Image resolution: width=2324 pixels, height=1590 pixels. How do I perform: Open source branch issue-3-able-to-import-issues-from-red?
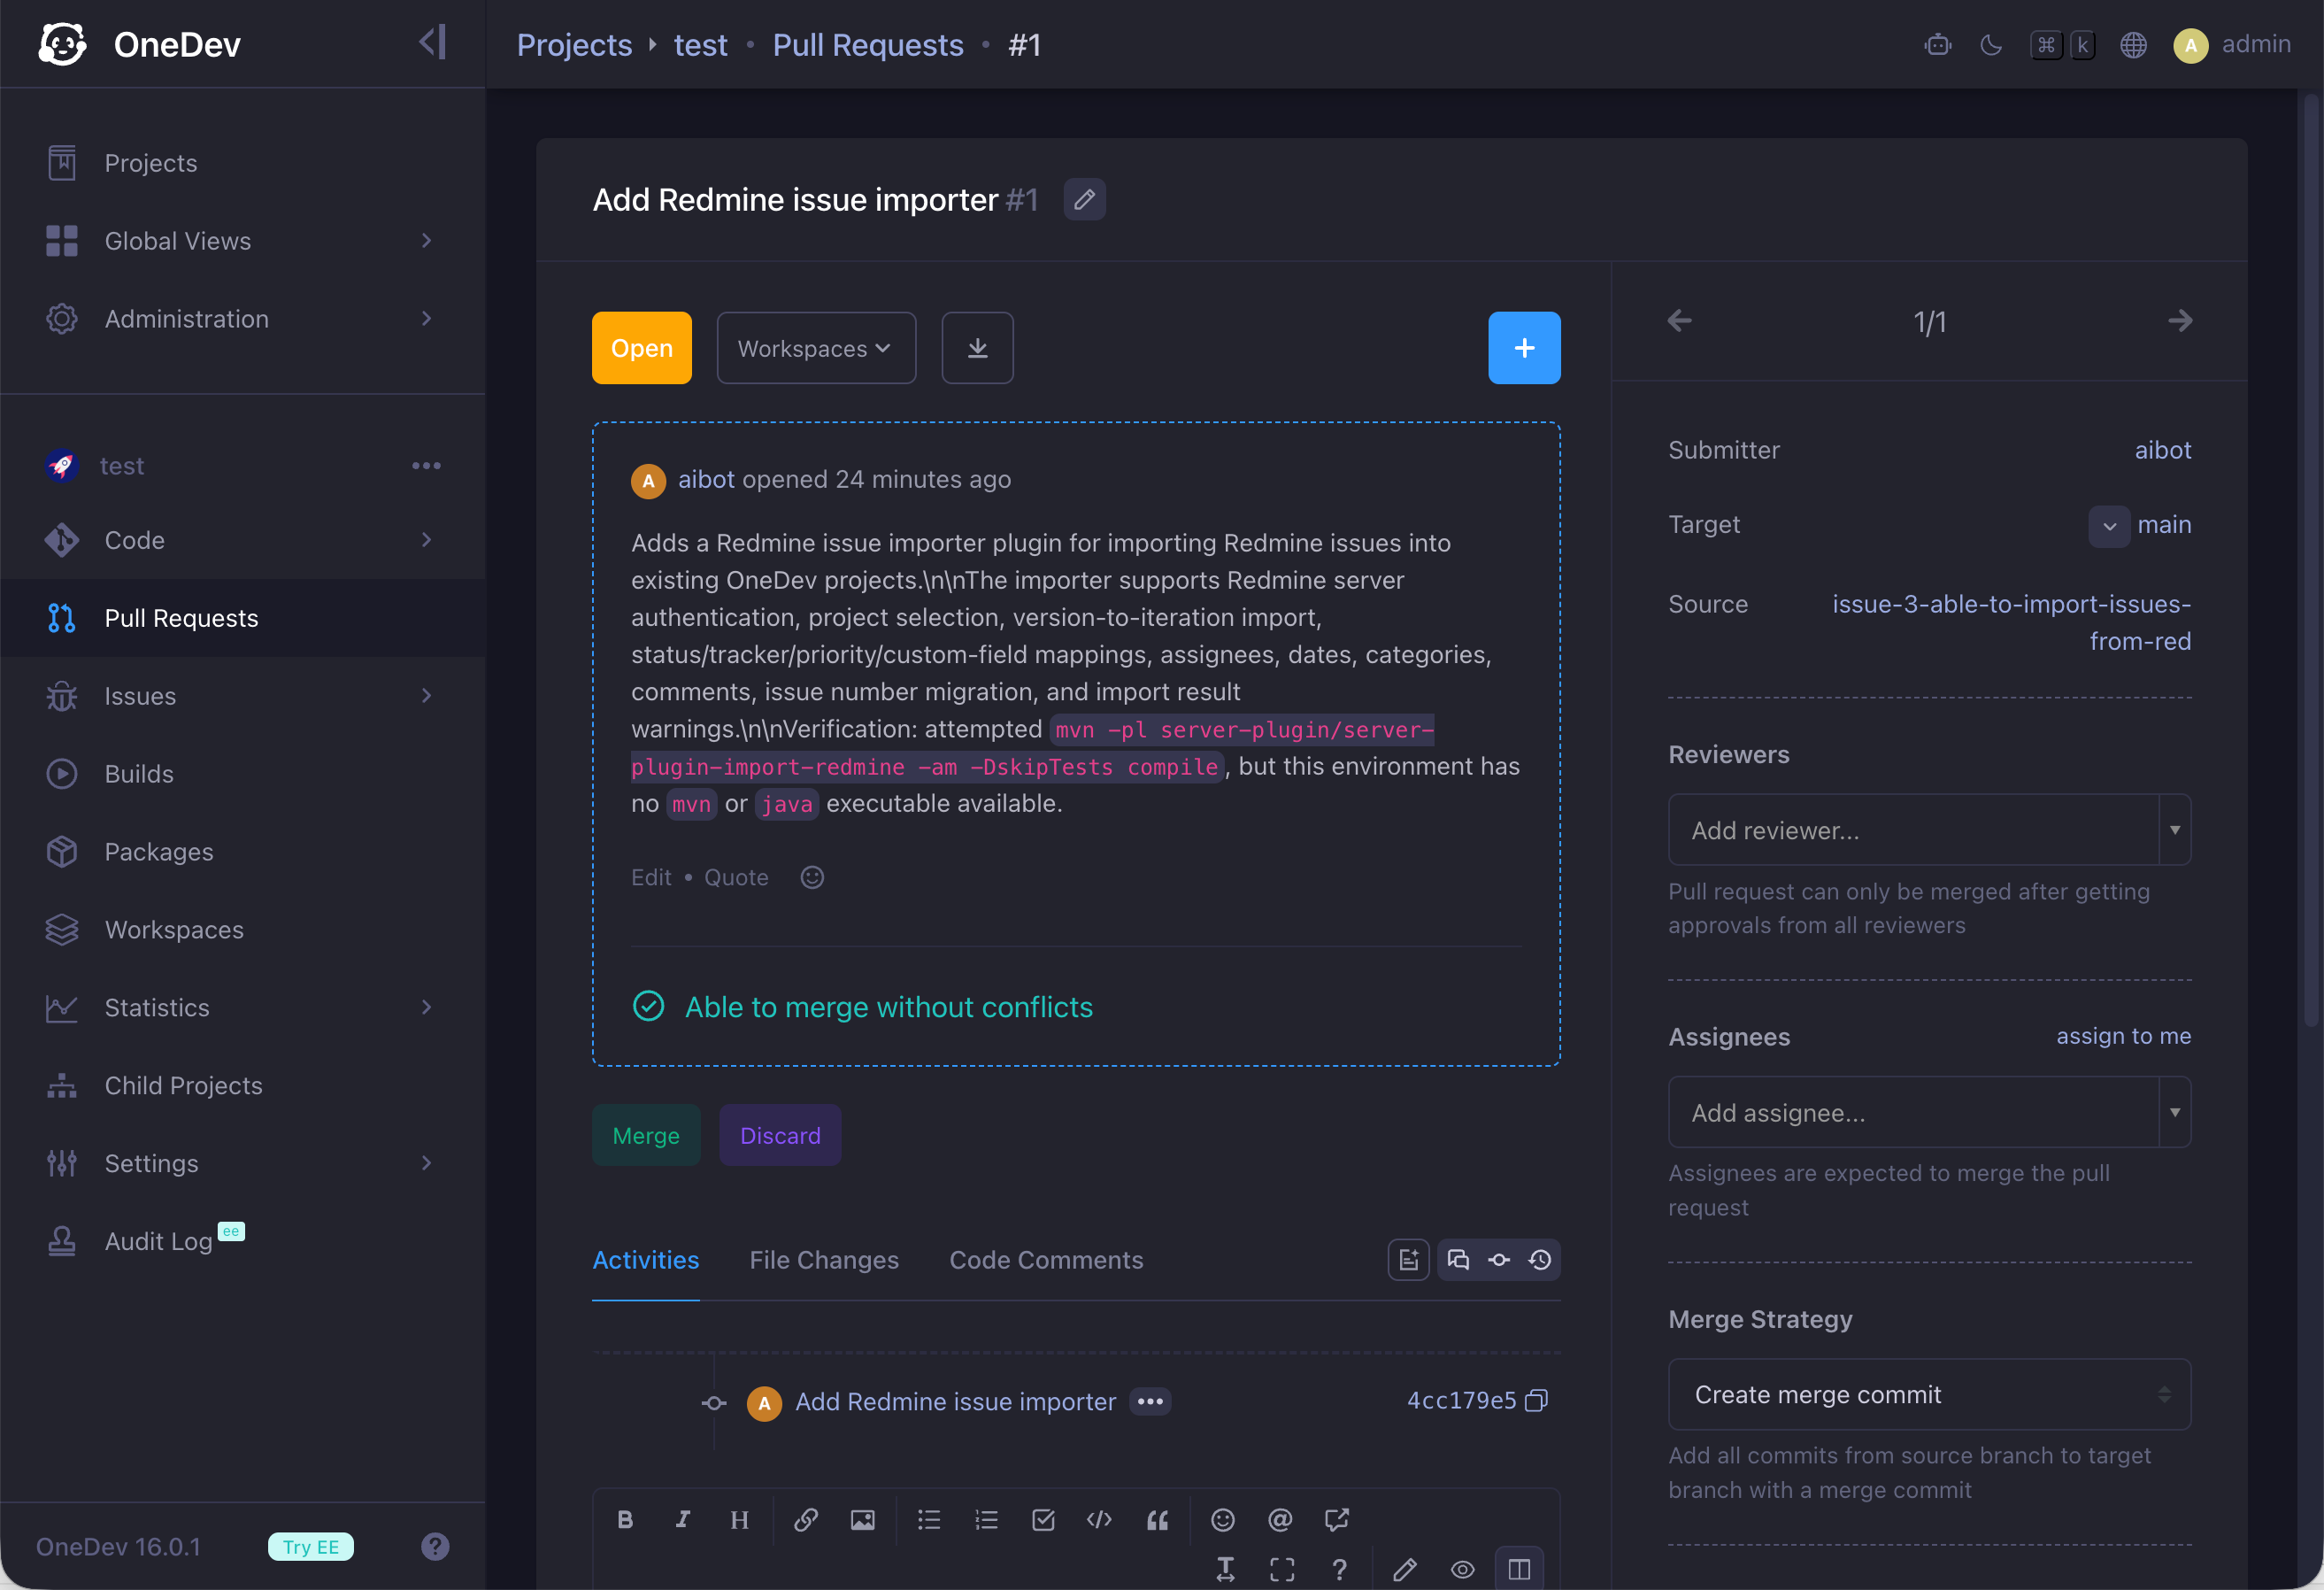(2011, 622)
